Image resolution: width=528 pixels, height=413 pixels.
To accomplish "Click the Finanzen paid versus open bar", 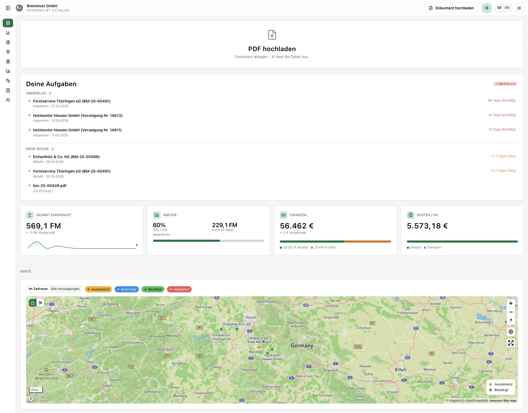I will [335, 242].
